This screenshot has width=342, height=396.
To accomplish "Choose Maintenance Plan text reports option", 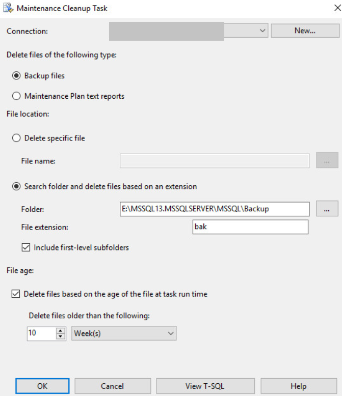I will point(16,96).
